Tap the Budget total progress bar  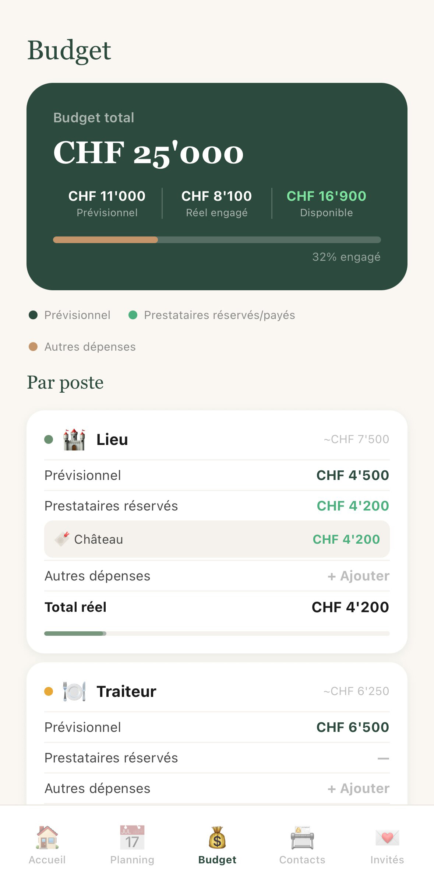[217, 240]
